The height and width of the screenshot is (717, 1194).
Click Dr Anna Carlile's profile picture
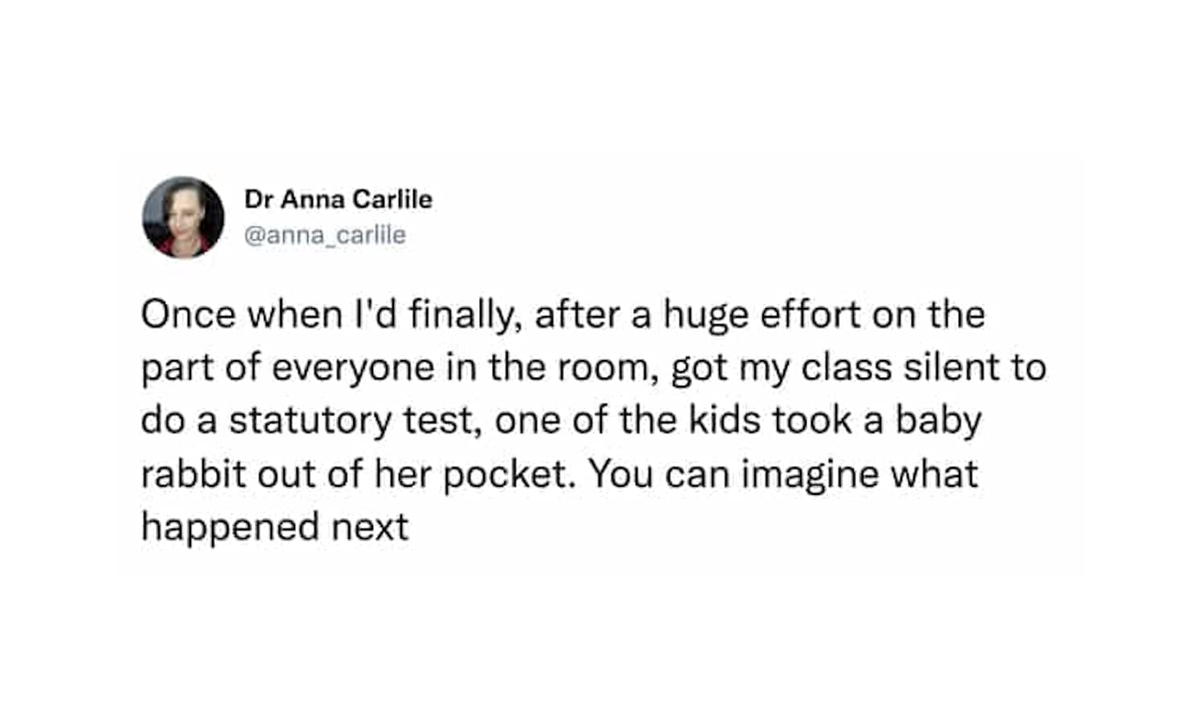tap(183, 217)
